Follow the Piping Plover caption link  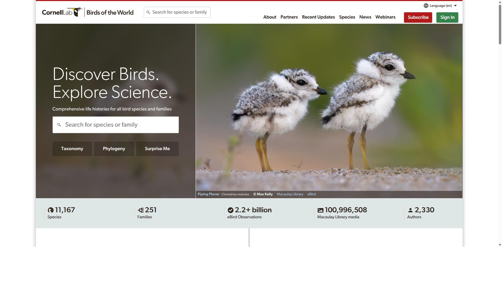(x=208, y=194)
